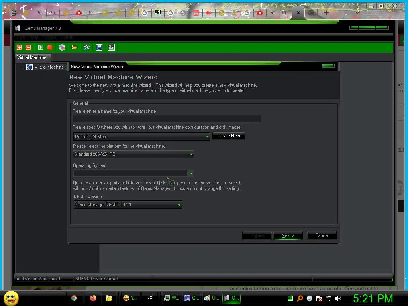The image size is (408, 306).
Task: Open Chrome from the taskbar
Action: [74, 298]
